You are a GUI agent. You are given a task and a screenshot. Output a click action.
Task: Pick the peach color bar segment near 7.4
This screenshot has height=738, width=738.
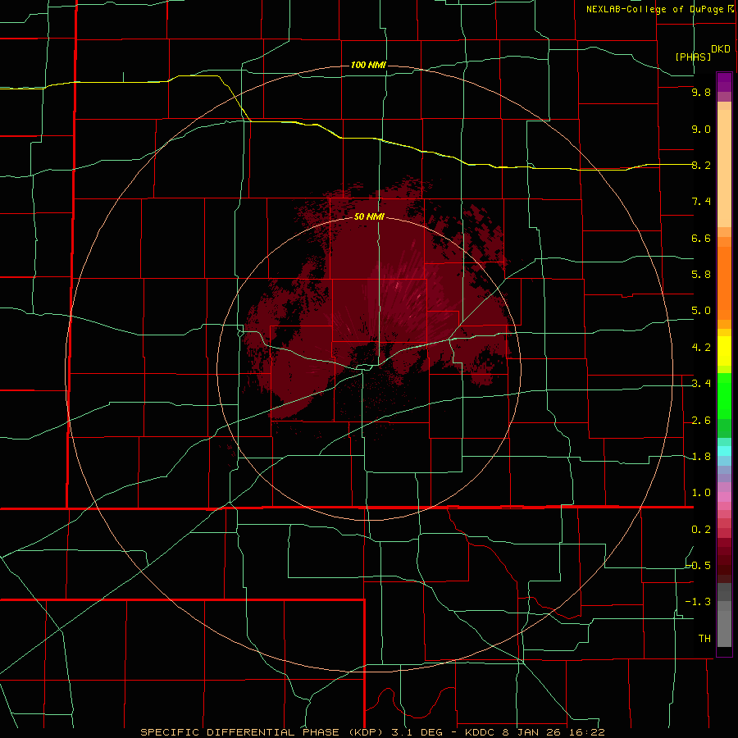[x=724, y=168]
